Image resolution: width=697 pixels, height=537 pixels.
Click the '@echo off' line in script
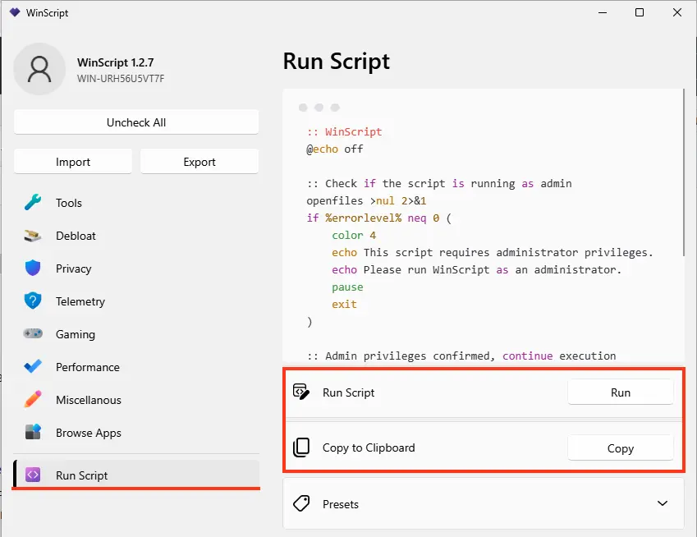[335, 149]
